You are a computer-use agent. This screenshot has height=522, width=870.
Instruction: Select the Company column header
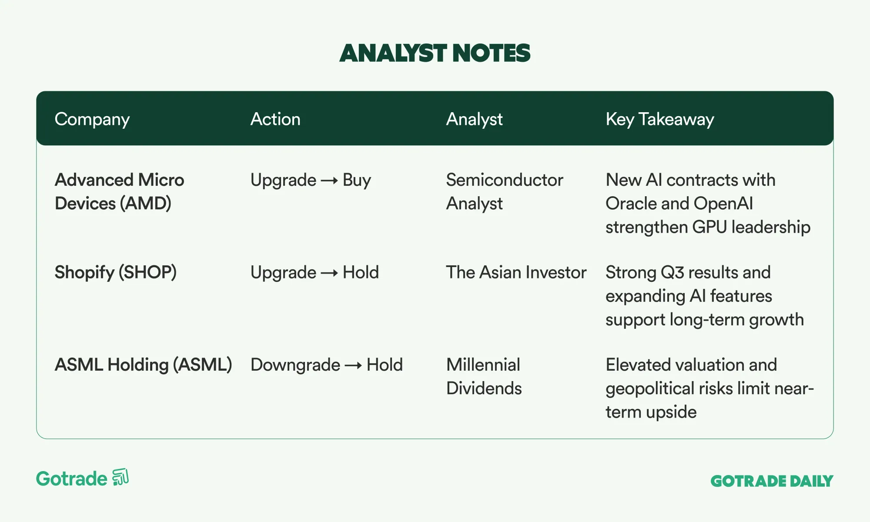92,119
